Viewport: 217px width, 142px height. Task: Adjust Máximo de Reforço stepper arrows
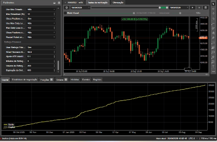(x=54, y=61)
